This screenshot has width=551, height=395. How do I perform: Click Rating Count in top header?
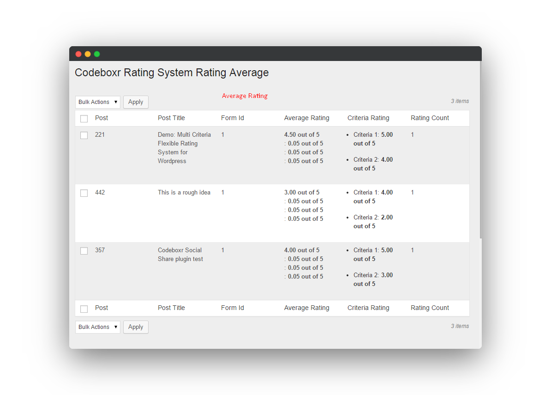430,118
